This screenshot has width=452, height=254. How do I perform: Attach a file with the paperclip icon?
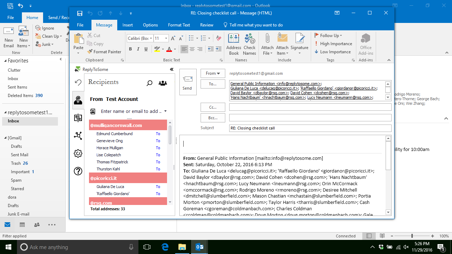tap(267, 44)
